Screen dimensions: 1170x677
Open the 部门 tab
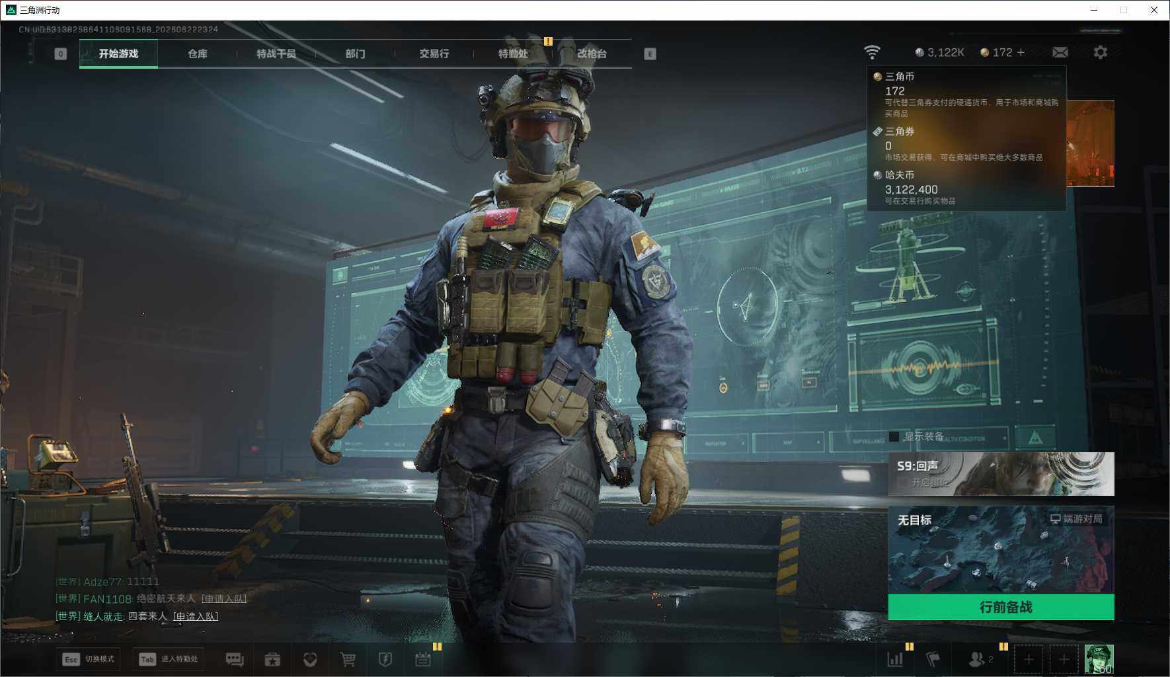355,54
